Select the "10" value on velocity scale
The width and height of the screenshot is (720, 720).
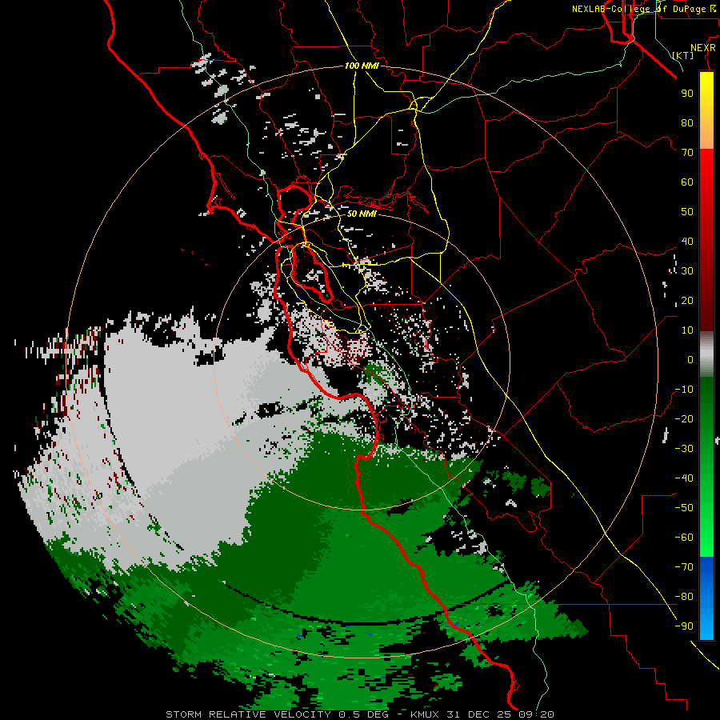pos(687,330)
